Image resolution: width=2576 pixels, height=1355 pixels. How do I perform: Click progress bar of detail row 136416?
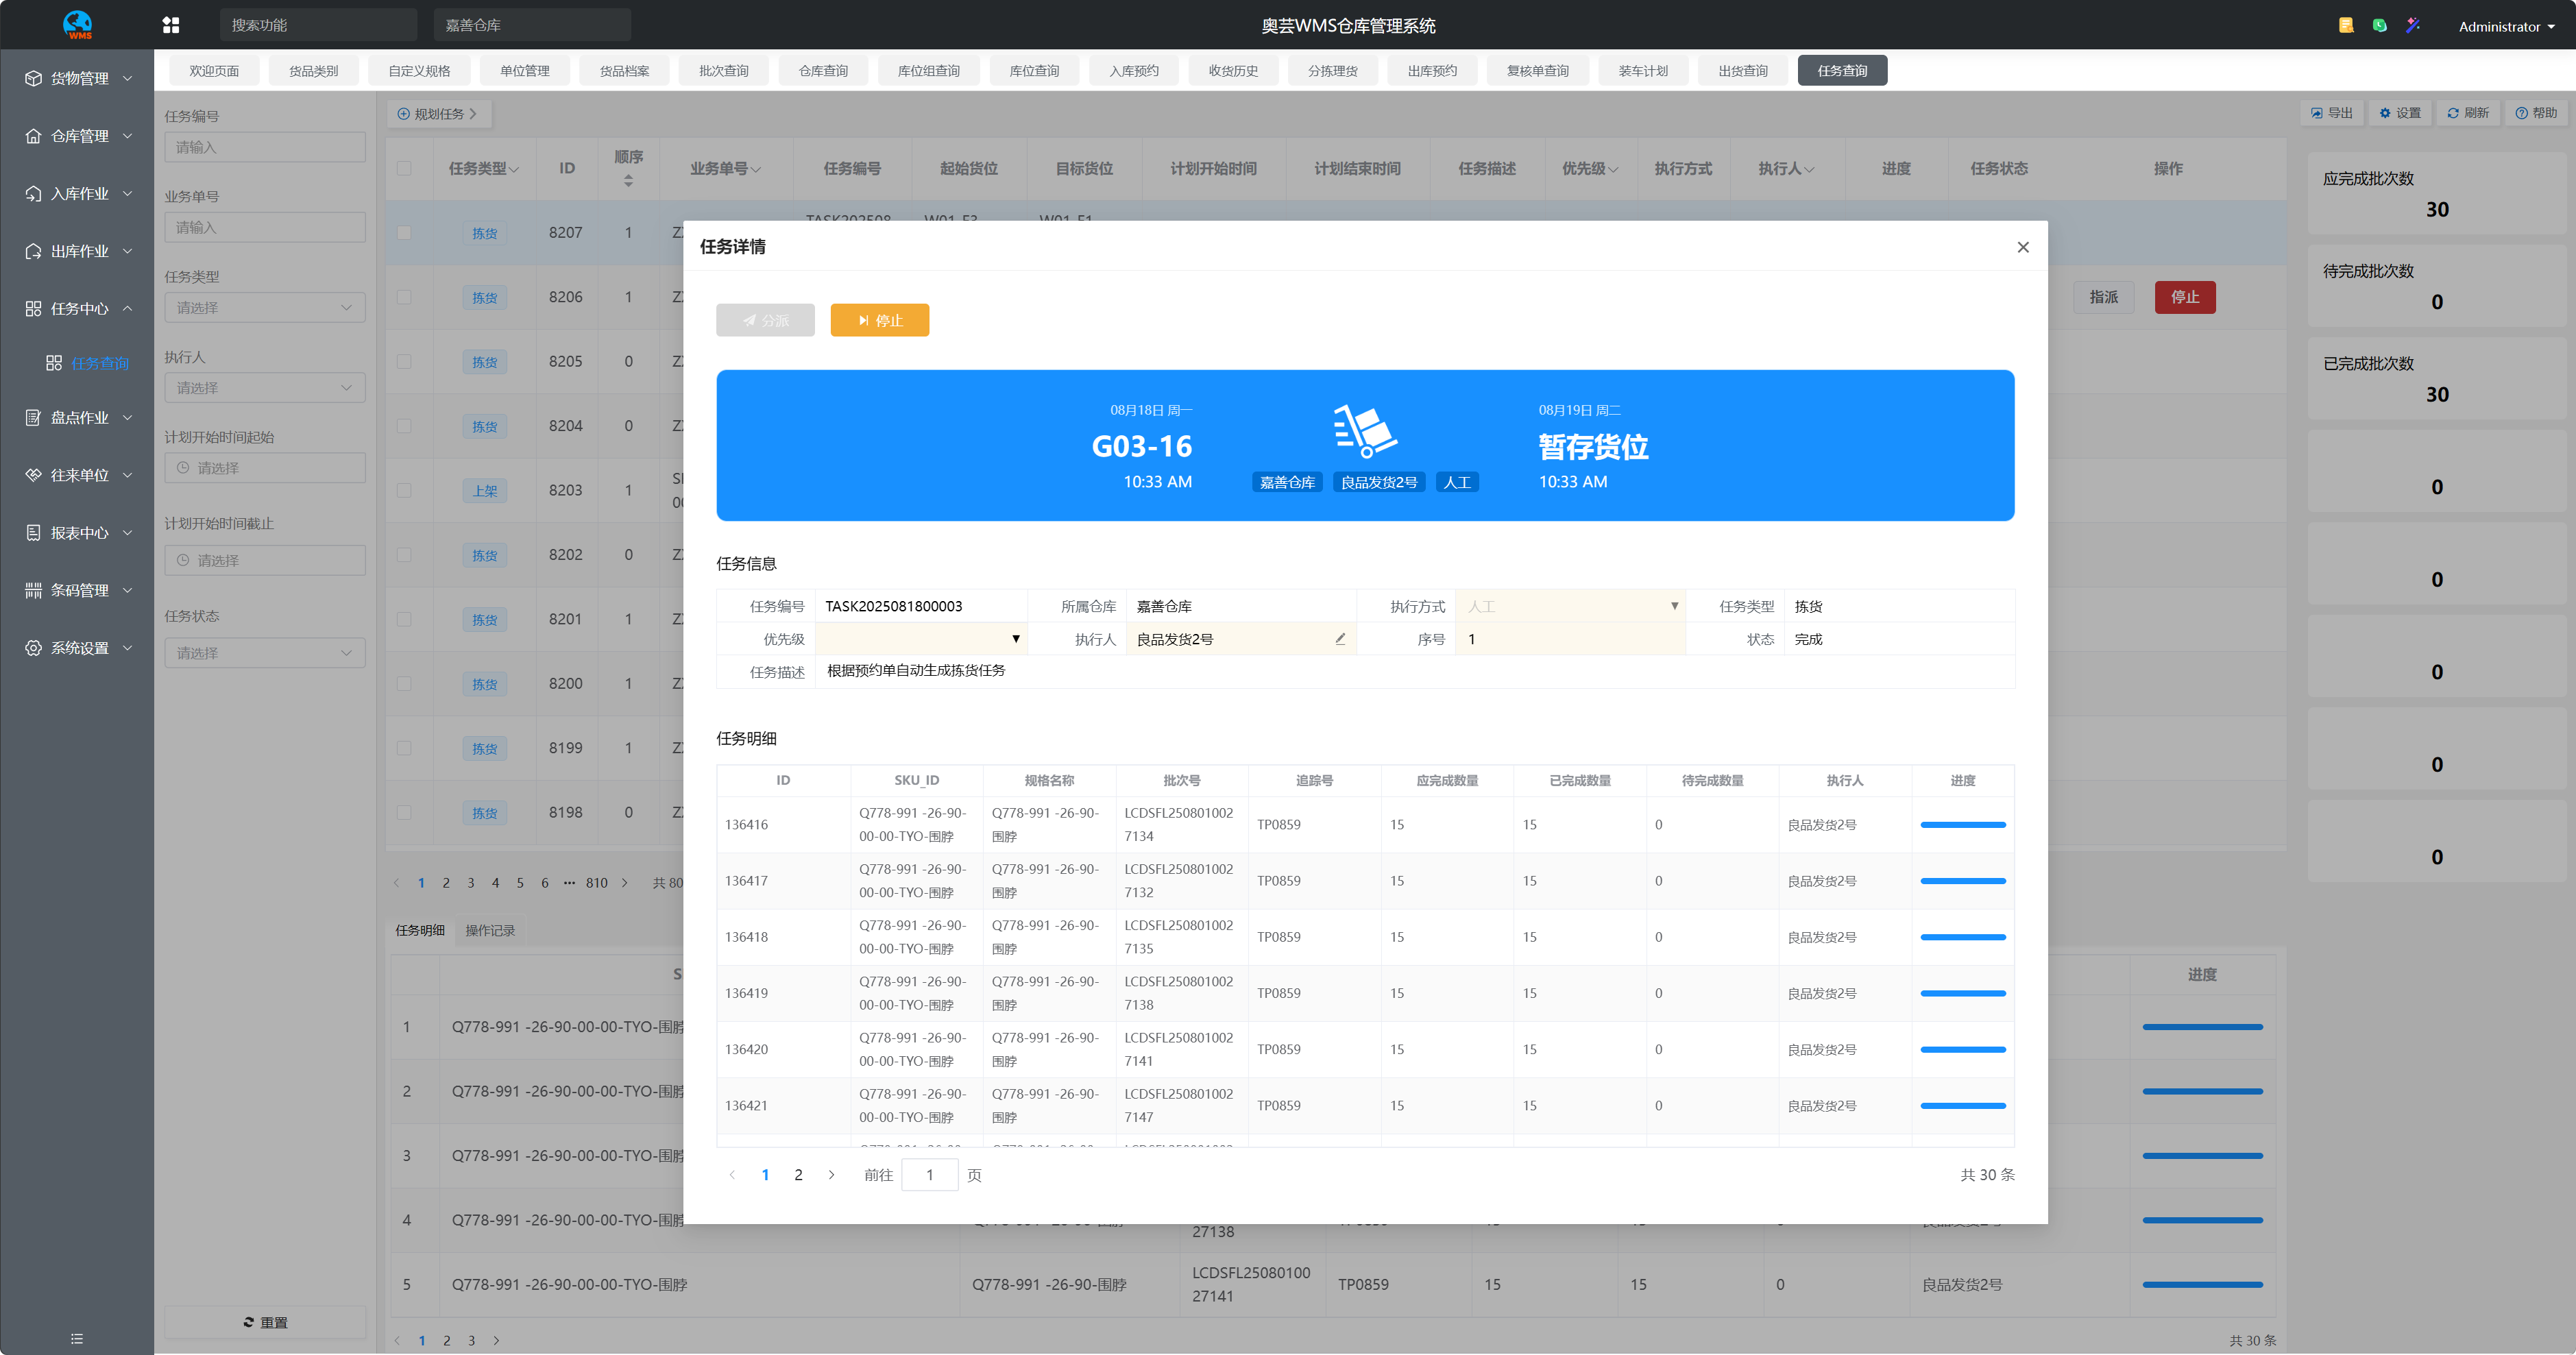1962,825
